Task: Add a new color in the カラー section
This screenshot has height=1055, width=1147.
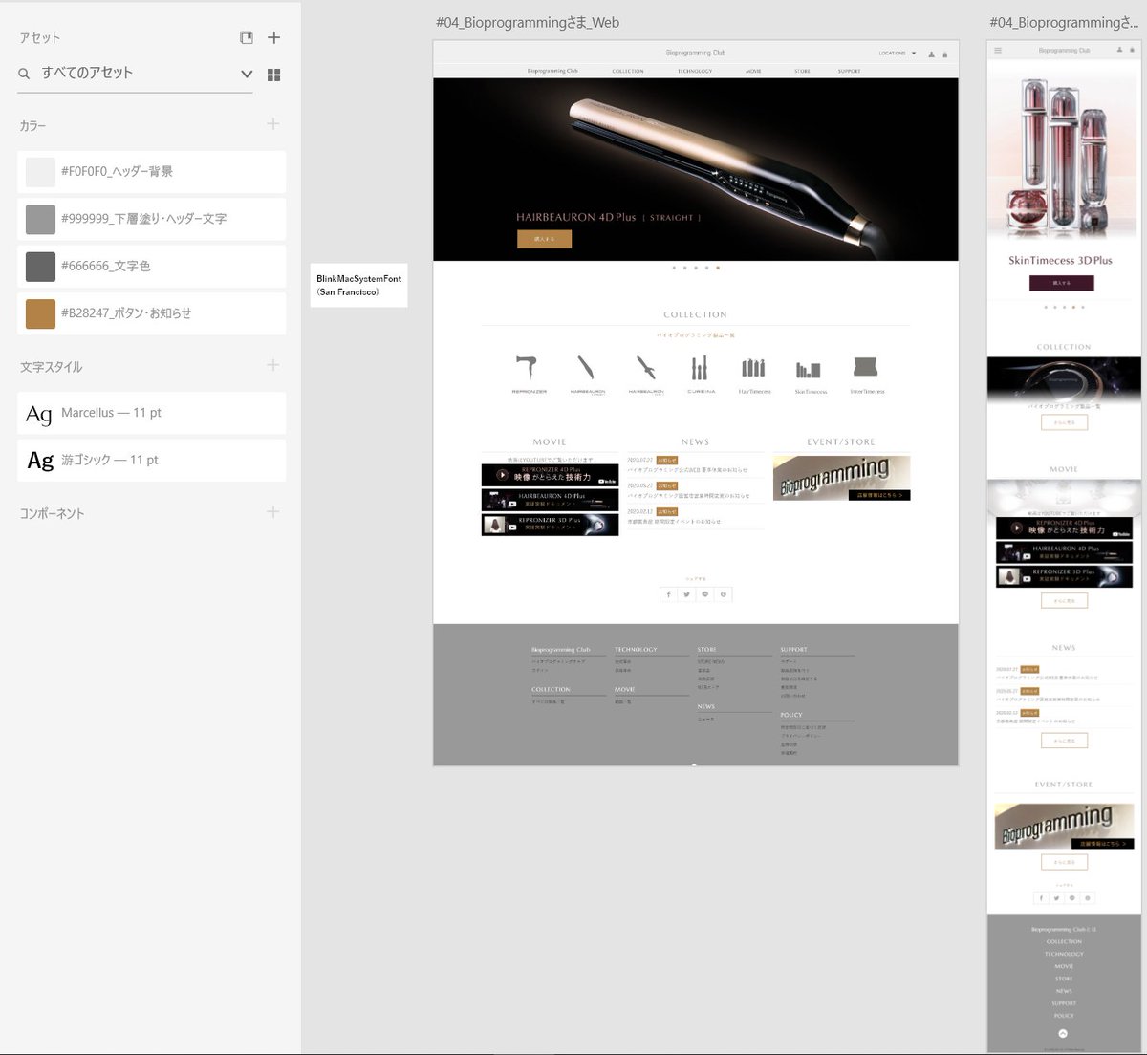Action: (273, 124)
